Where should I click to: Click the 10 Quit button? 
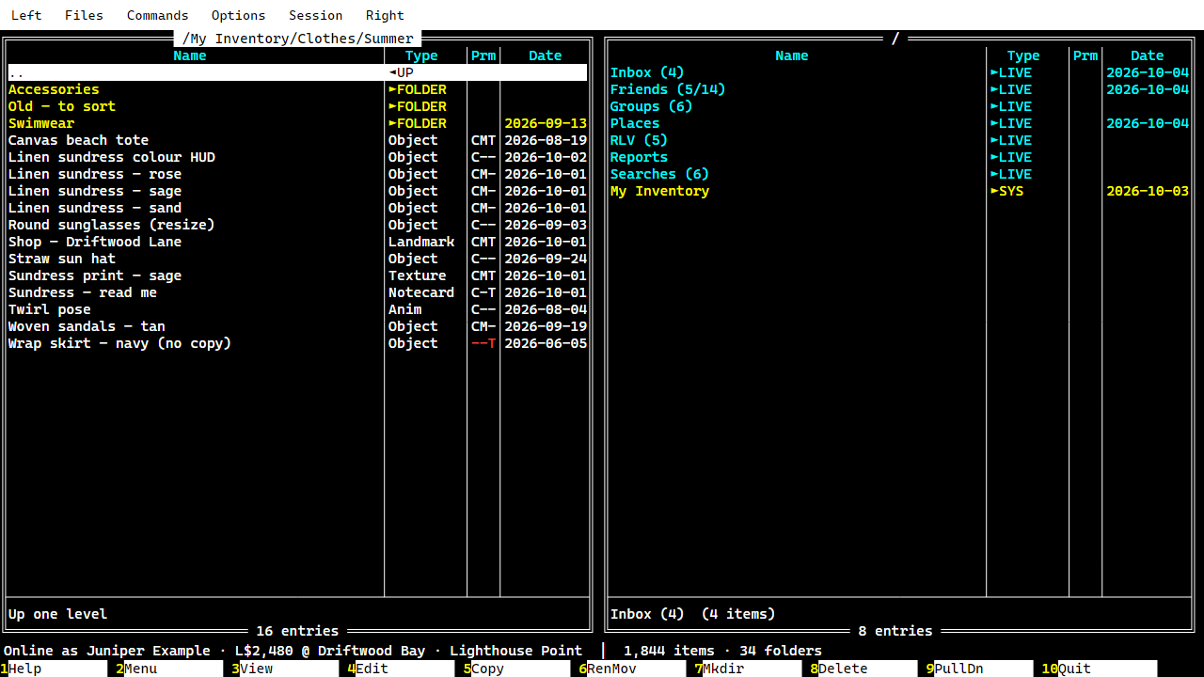(1099, 669)
